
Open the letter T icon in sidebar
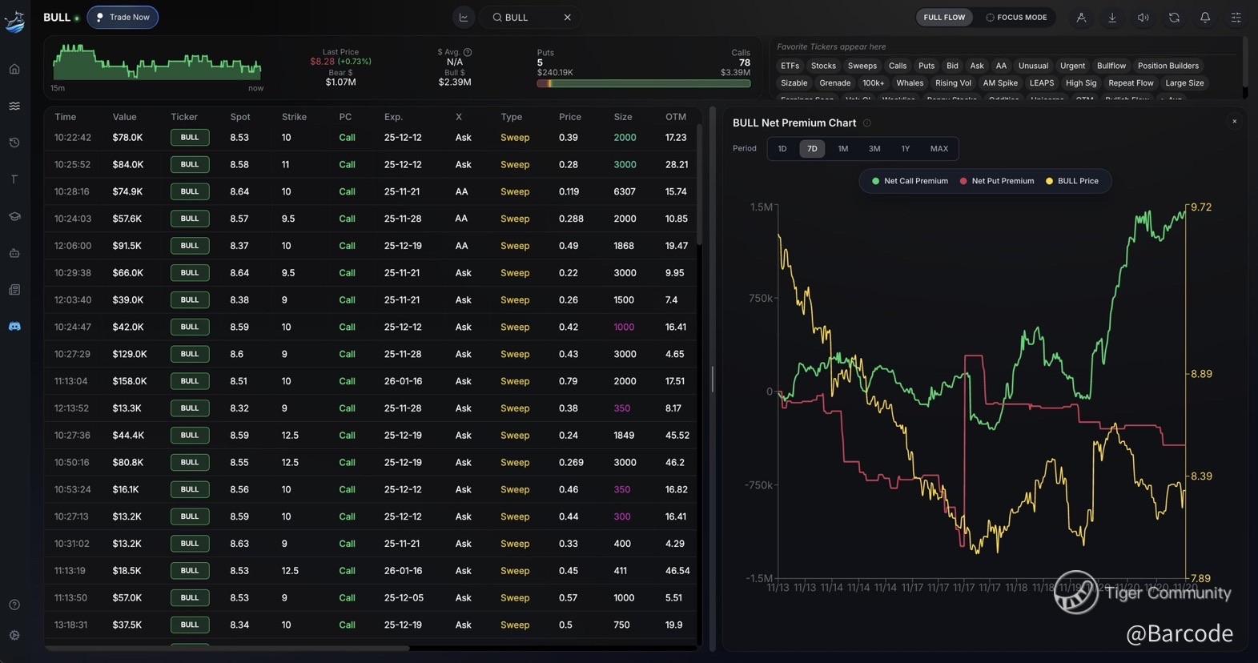(14, 179)
